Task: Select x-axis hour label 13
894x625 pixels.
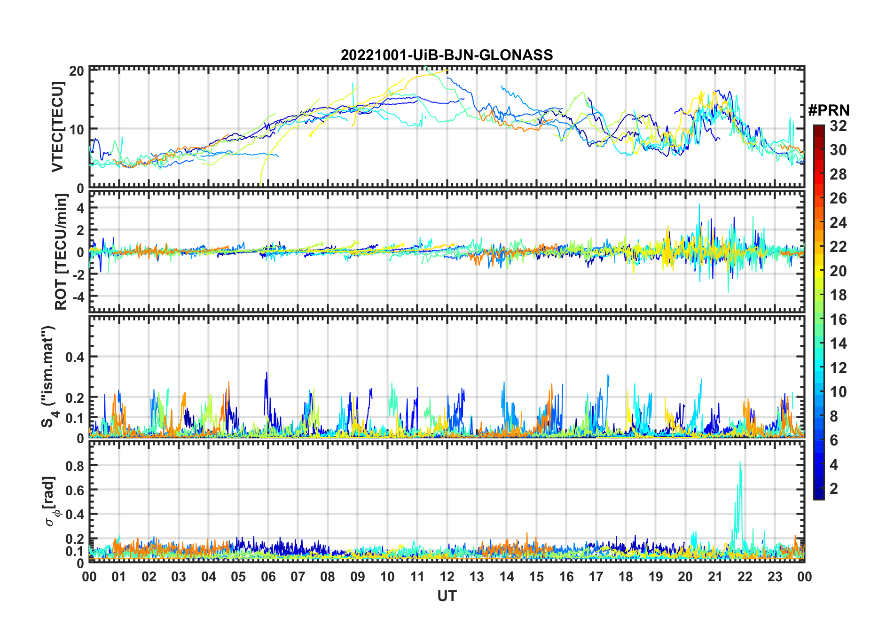Action: click(x=477, y=577)
